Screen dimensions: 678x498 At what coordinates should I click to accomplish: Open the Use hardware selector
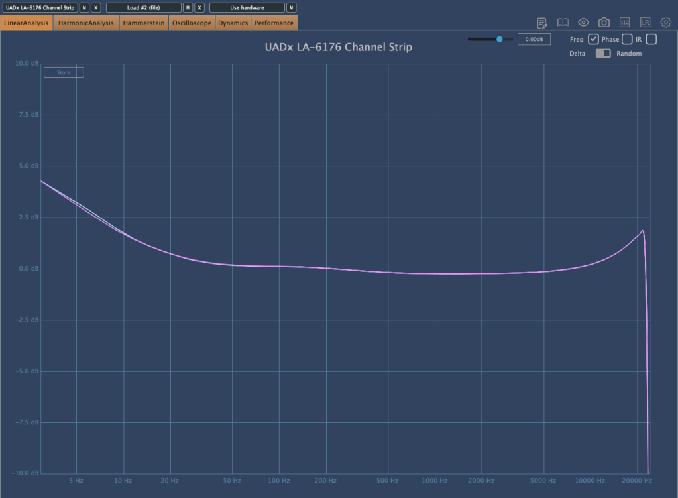[x=247, y=8]
